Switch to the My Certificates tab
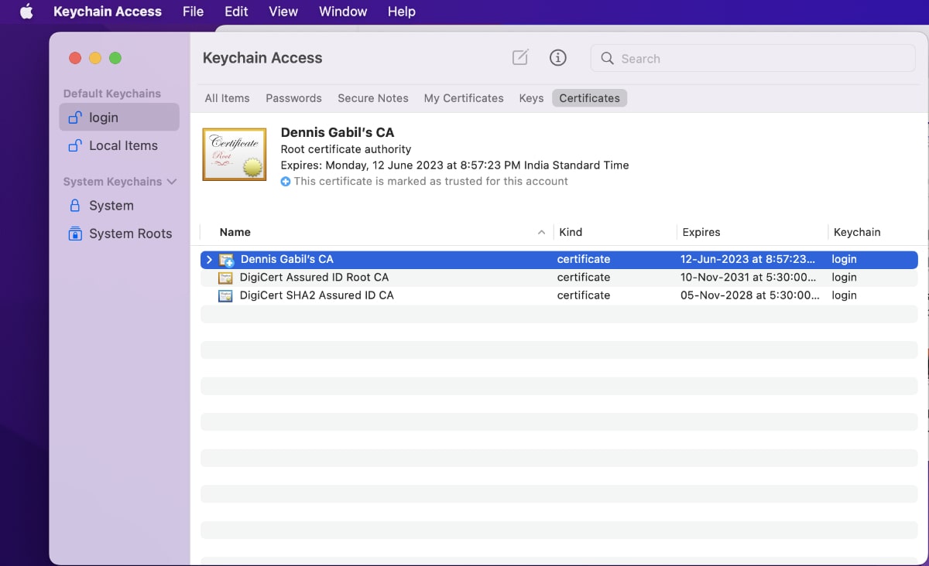The image size is (929, 566). click(464, 98)
